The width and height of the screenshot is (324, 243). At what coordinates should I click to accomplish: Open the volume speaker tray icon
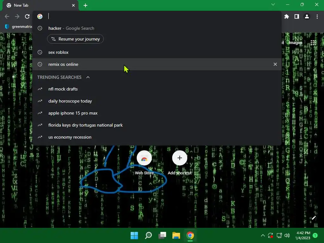pyautogui.click(x=287, y=235)
